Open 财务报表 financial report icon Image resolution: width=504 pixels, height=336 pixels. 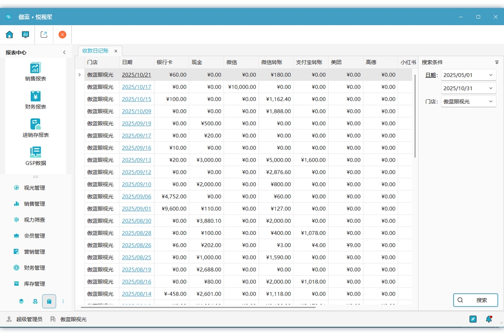(35, 100)
